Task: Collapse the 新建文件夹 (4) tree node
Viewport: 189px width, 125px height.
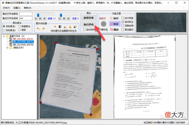Action: [x=4, y=36]
